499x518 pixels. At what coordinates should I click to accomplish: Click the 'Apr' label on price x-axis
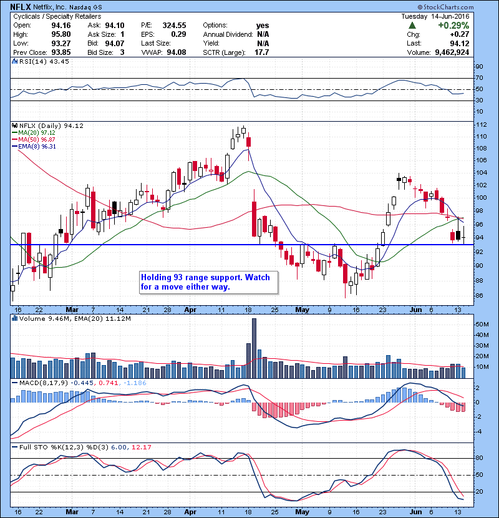(x=190, y=310)
